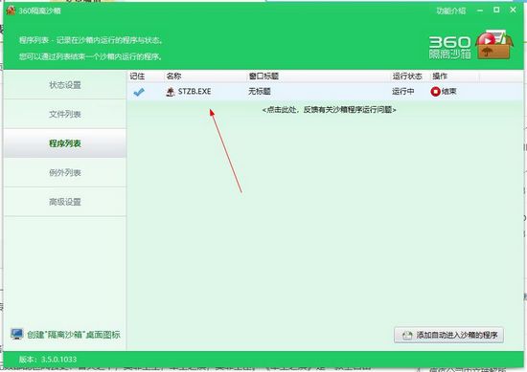Close the 360隔离沙箱 window
The image size is (527, 372).
(513, 11)
